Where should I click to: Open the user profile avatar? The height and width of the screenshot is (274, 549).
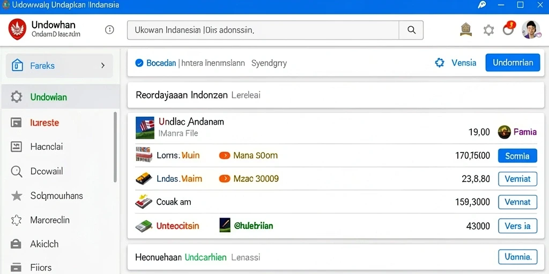530,29
